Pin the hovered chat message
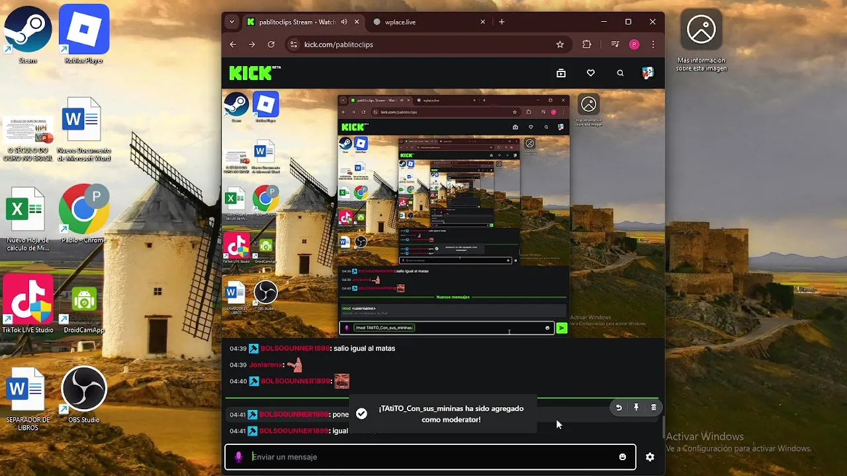 [x=636, y=407]
